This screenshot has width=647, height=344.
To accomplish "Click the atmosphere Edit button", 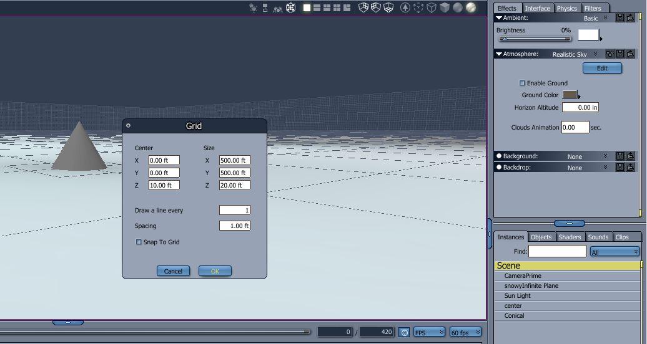I will click(602, 68).
